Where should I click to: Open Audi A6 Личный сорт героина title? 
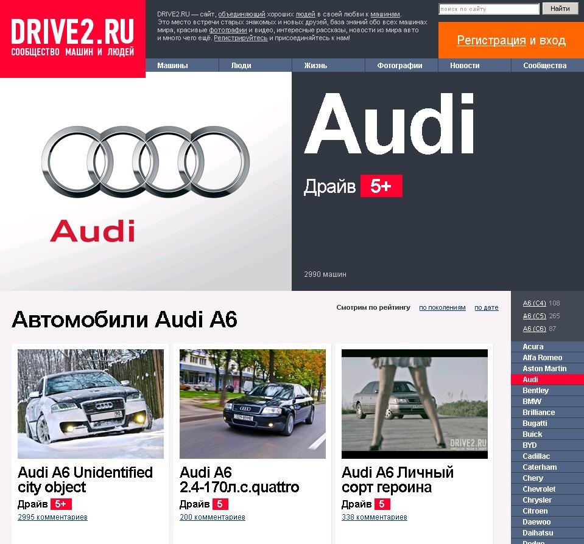pos(398,479)
